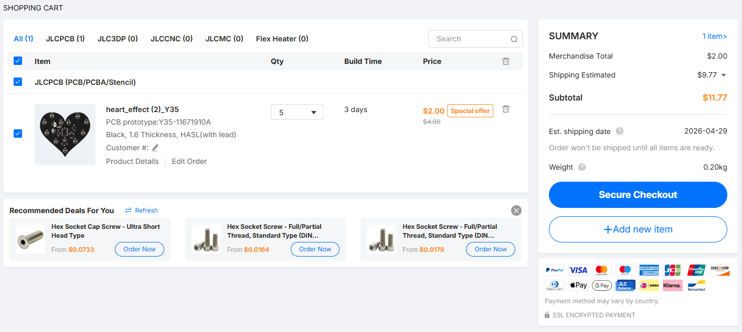Click the JCB payment icon

point(673,270)
